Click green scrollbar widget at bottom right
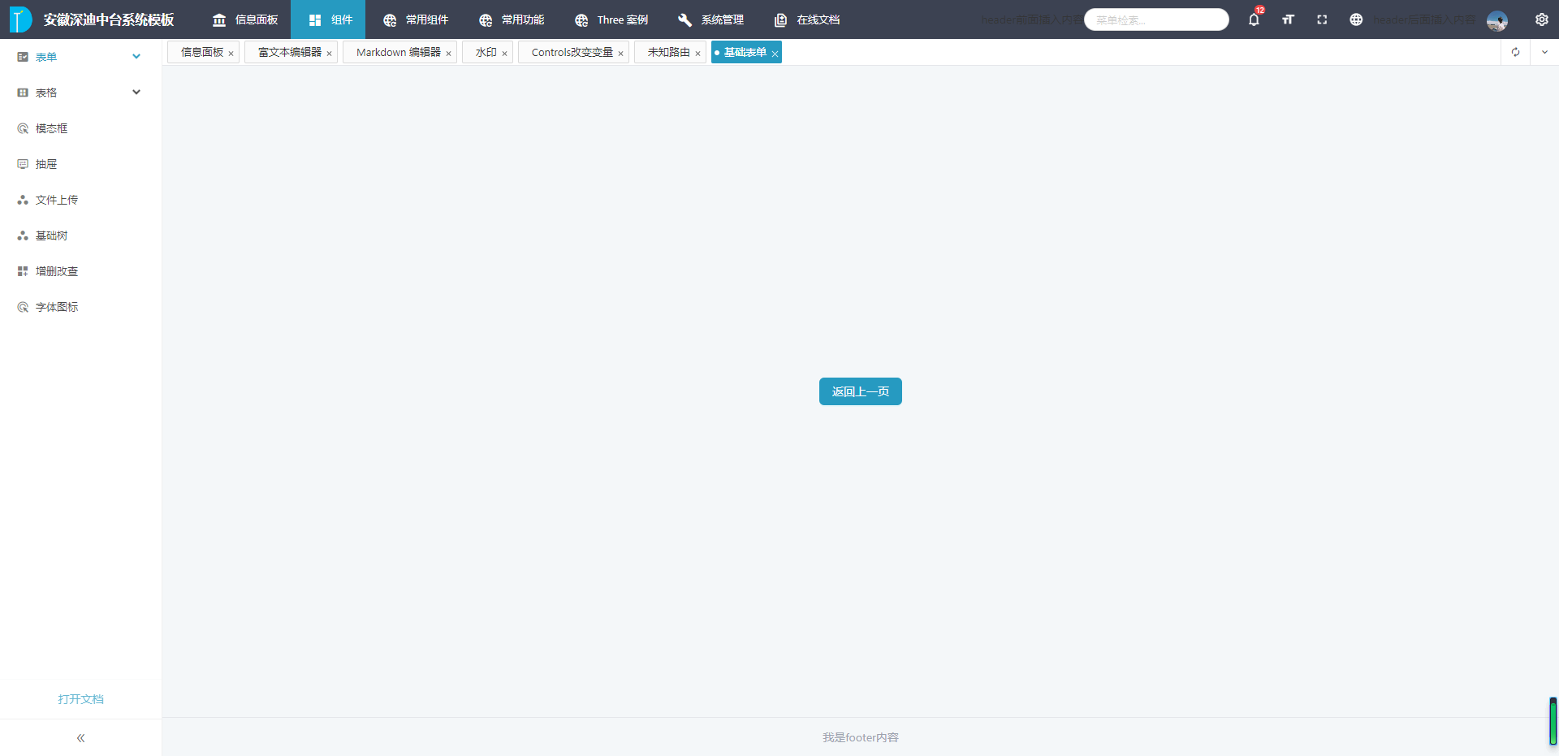1559x756 pixels. 1553,721
